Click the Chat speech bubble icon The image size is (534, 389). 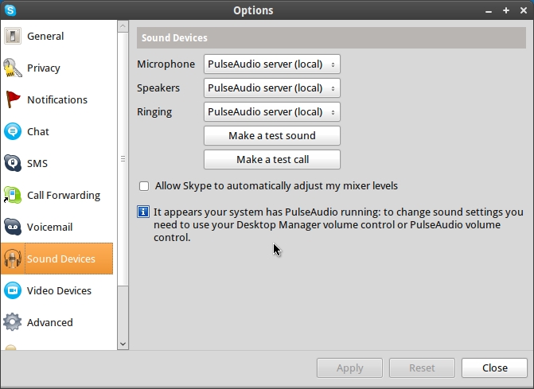point(13,131)
